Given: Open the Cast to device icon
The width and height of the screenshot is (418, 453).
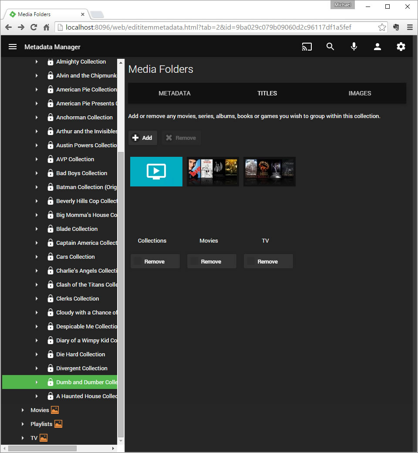Looking at the screenshot, I should click(307, 47).
